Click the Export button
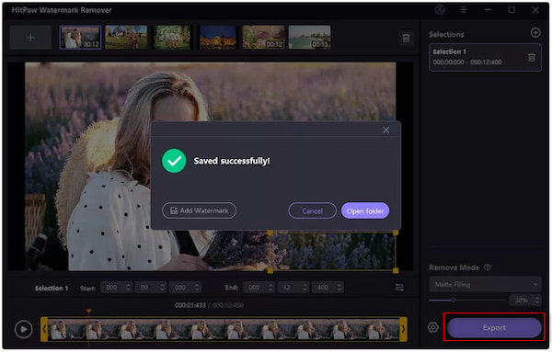This screenshot has height=352, width=552. [x=494, y=328]
